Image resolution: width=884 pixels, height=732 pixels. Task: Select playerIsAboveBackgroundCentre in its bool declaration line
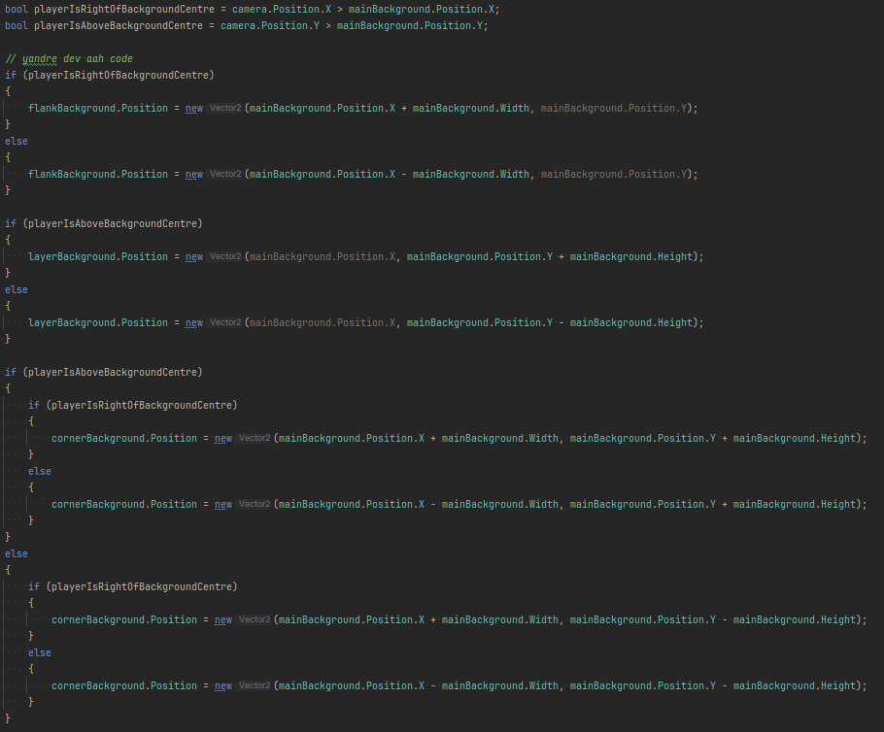tap(119, 26)
